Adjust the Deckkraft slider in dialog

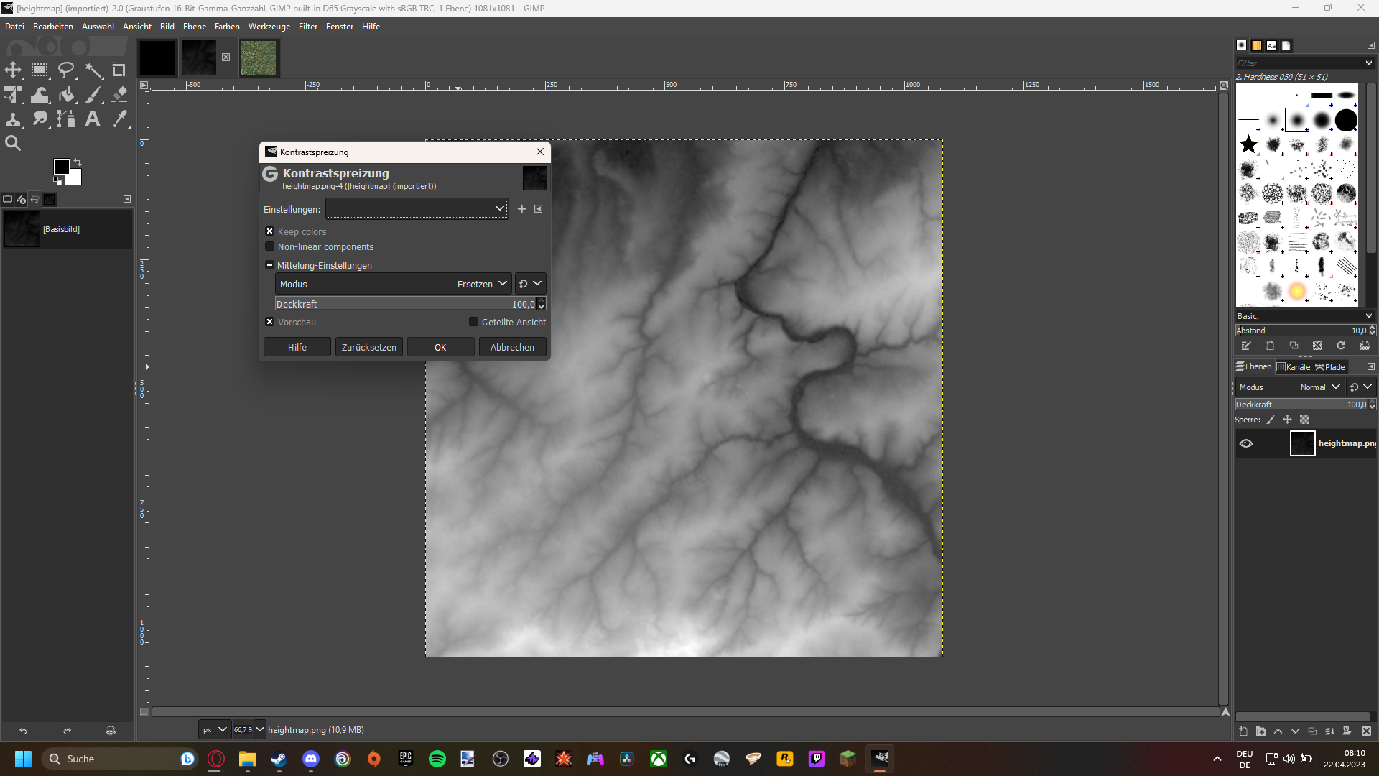[395, 304]
